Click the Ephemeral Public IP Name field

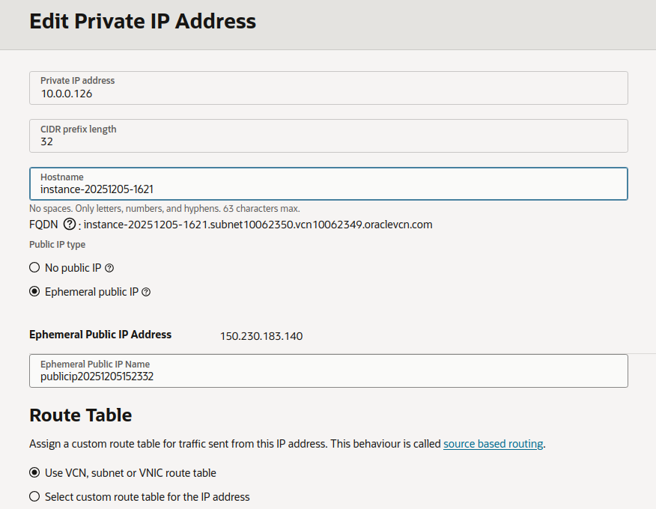(328, 371)
